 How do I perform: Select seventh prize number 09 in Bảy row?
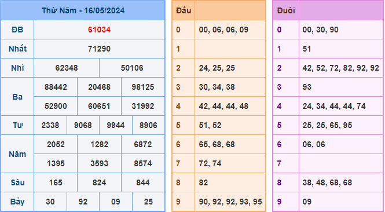pyautogui.click(x=116, y=202)
